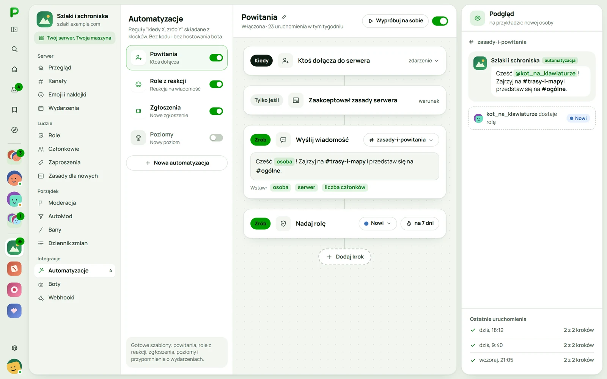Open run entry wczoraj, 21:05
The height and width of the screenshot is (379, 607).
pos(532,360)
